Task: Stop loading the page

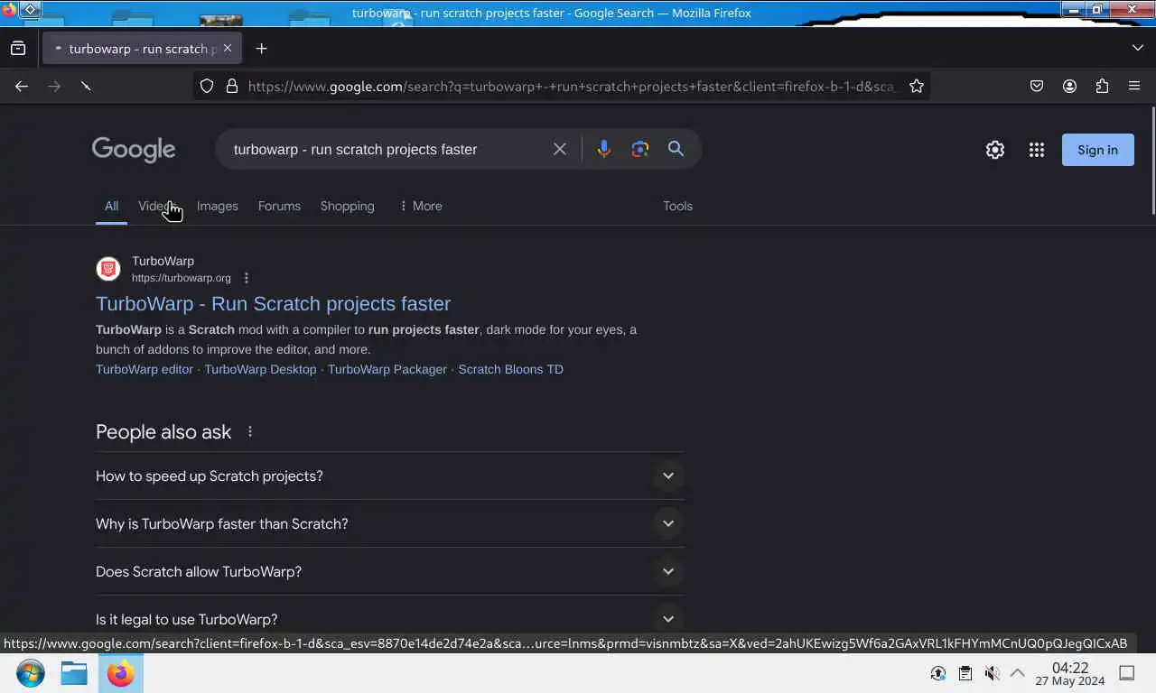Action: pos(86,86)
